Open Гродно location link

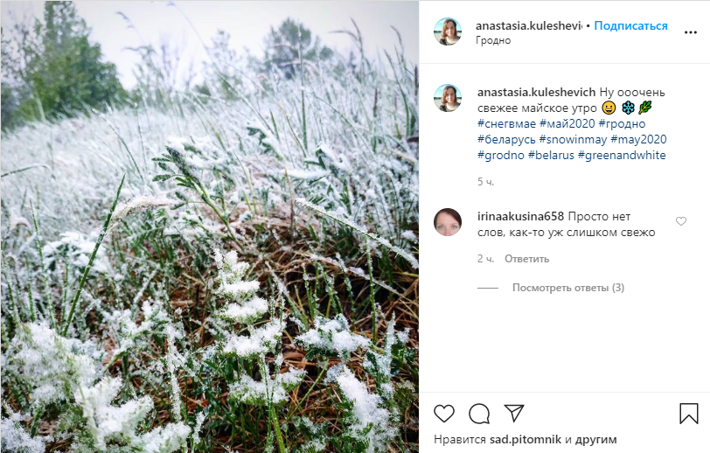pos(493,40)
